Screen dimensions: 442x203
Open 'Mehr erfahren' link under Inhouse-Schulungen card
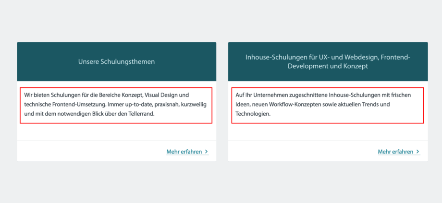click(x=395, y=152)
